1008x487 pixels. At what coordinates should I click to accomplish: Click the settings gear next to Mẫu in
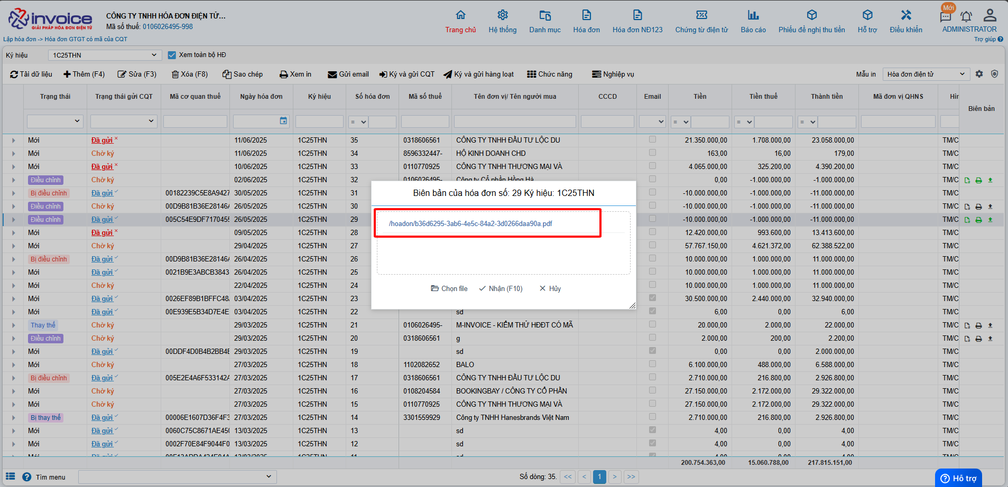tap(979, 74)
